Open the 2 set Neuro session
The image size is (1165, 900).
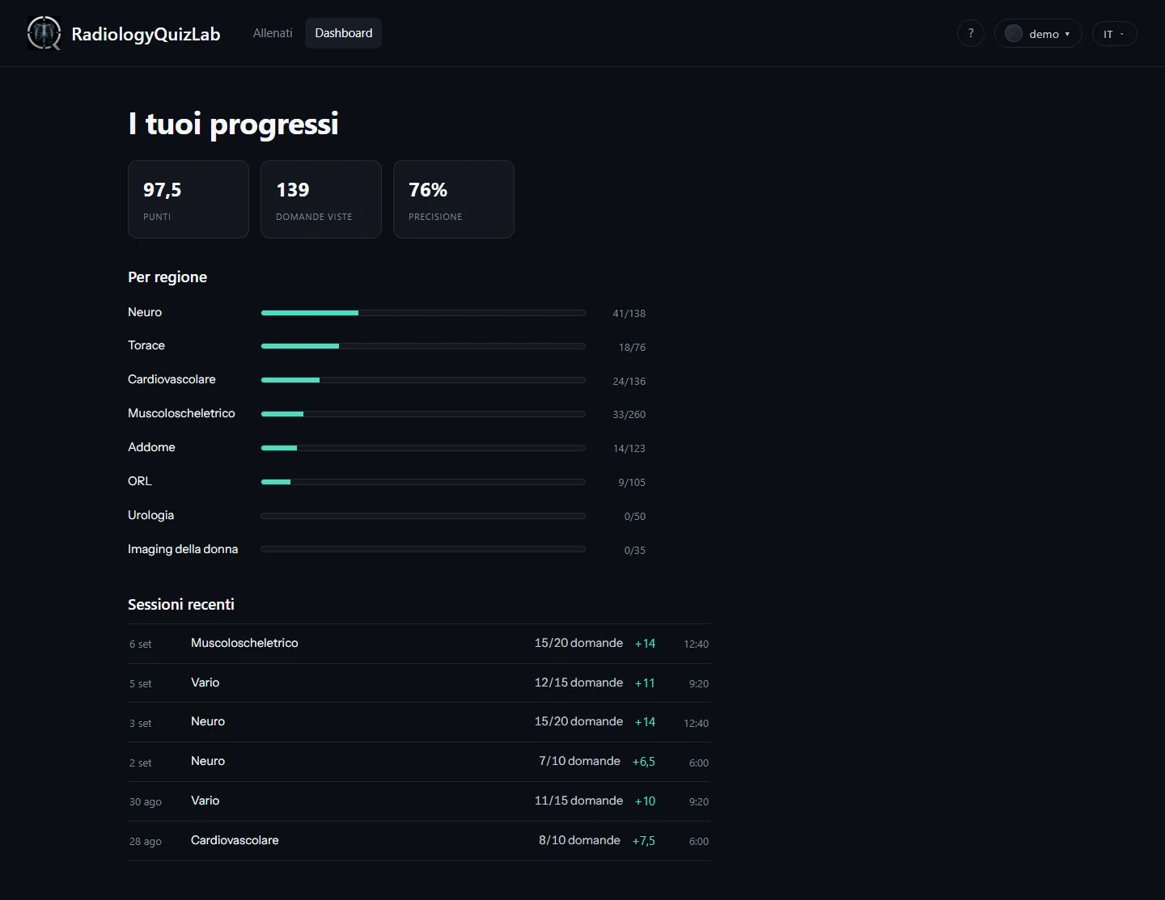tap(419, 762)
